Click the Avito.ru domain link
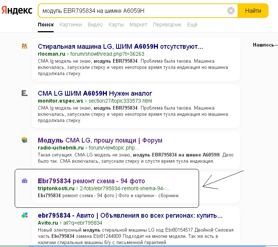The height and width of the screenshot is (247, 278). pyautogui.click(x=48, y=223)
